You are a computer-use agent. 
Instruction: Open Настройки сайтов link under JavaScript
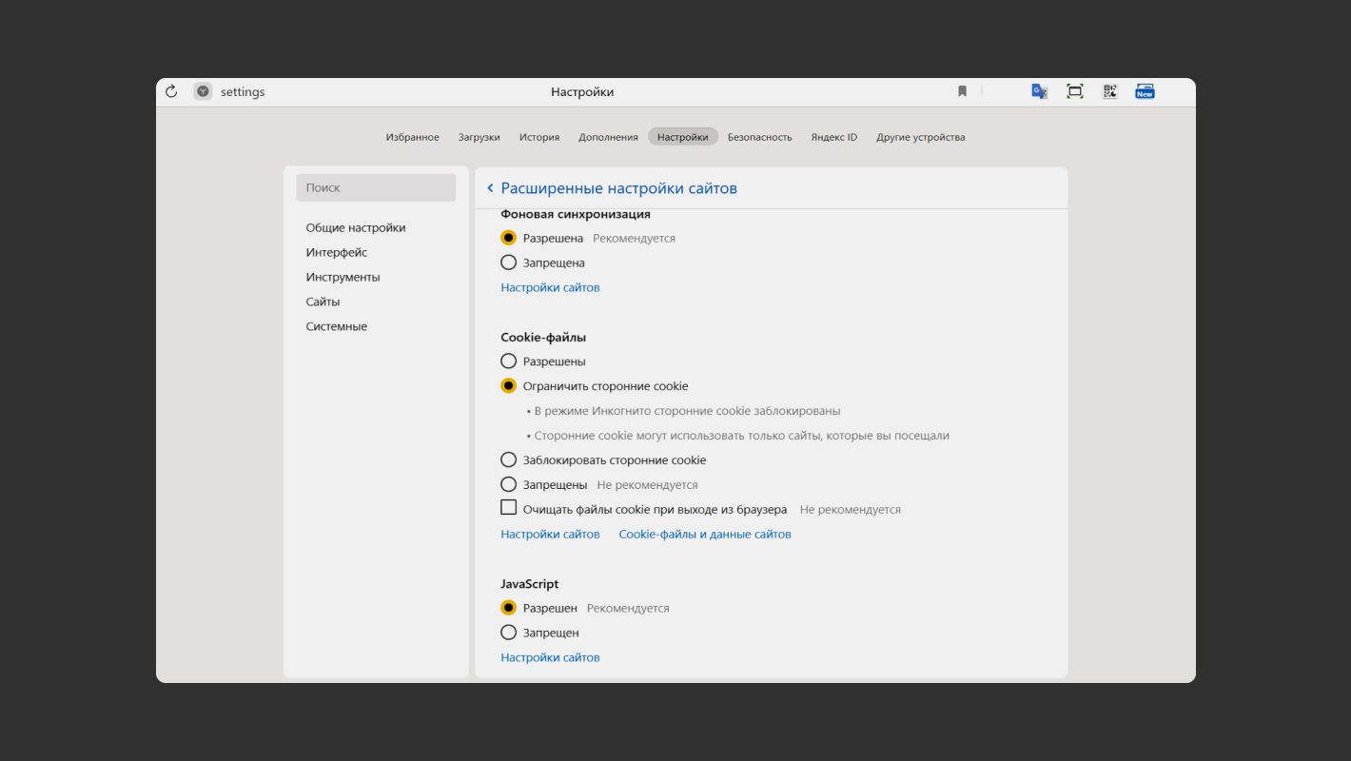click(550, 657)
